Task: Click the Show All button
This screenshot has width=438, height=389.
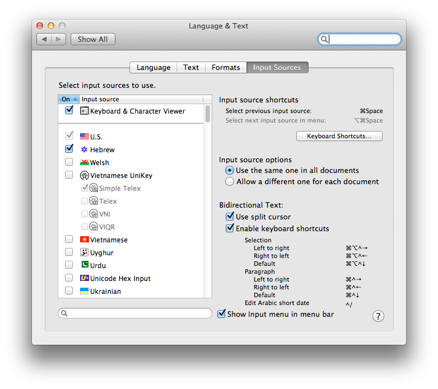Action: pos(93,39)
